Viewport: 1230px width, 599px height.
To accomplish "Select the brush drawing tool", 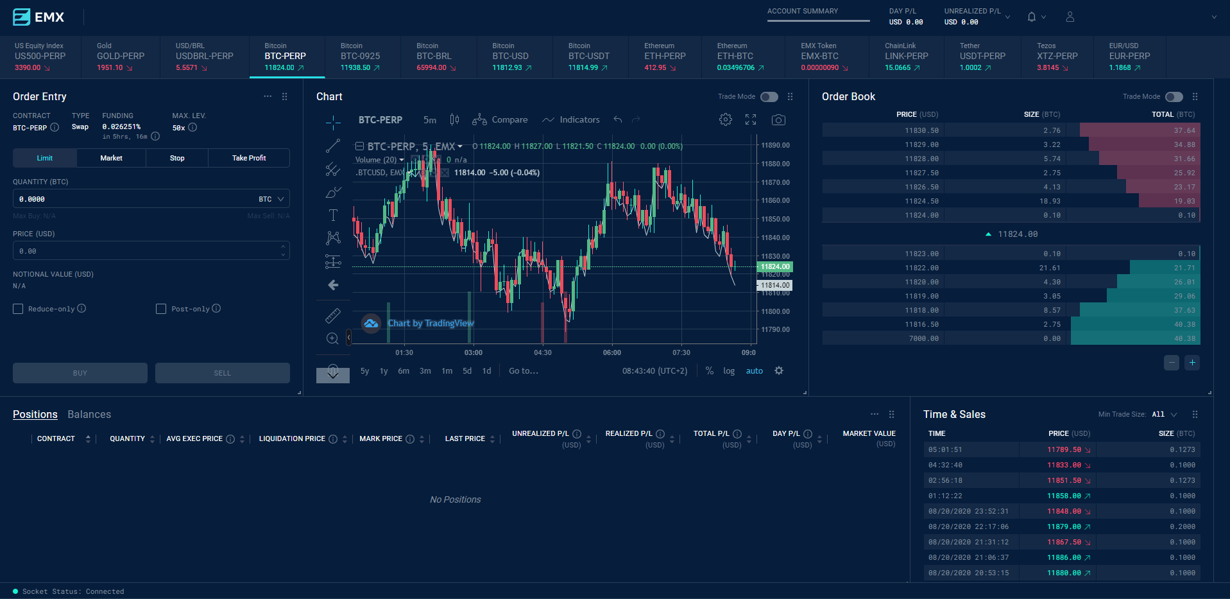I will 333,192.
